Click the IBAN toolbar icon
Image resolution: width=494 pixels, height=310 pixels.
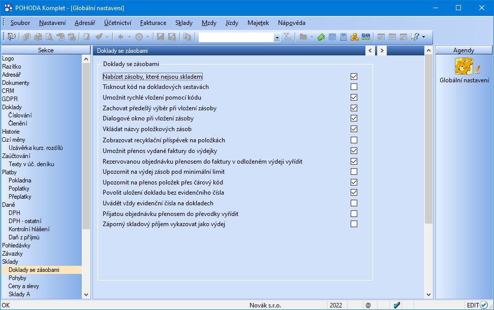(366, 37)
